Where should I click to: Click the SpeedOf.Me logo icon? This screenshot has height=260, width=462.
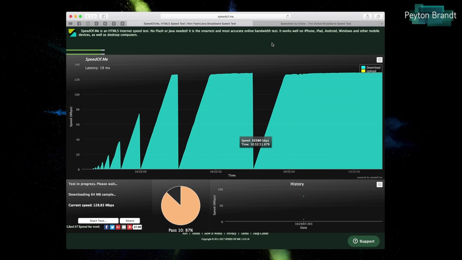coord(73,32)
